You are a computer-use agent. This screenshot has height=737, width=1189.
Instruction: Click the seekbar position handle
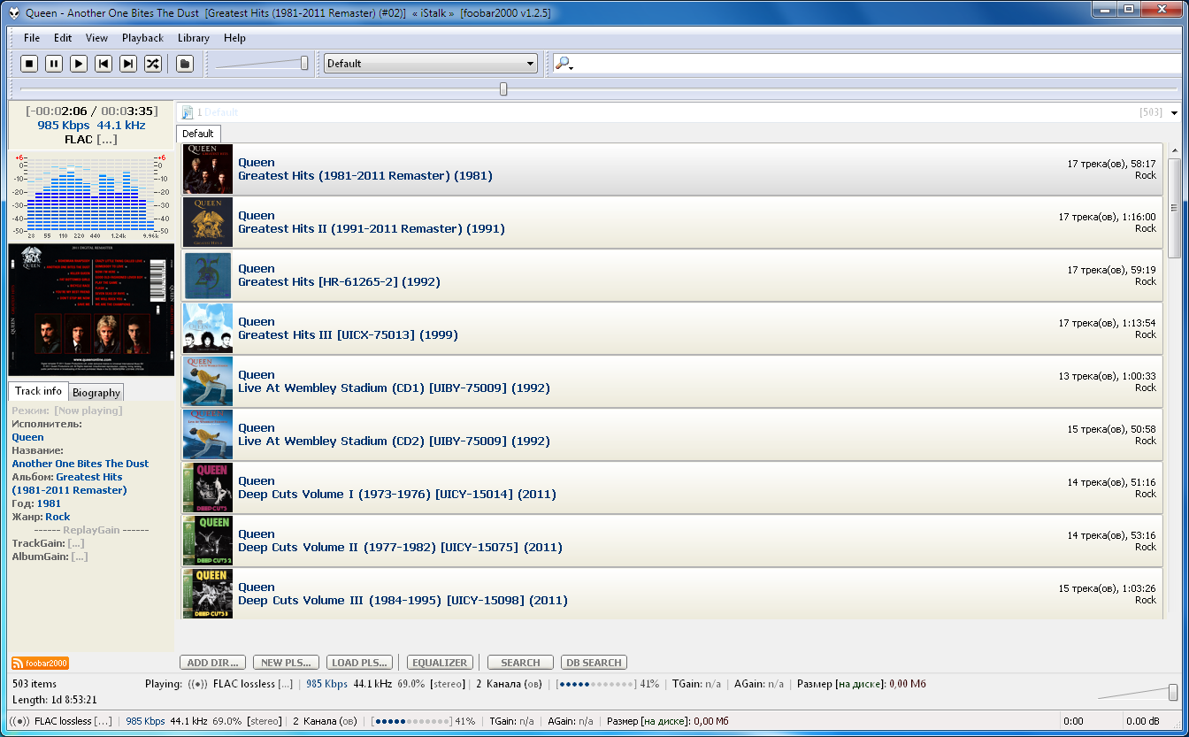pos(503,89)
